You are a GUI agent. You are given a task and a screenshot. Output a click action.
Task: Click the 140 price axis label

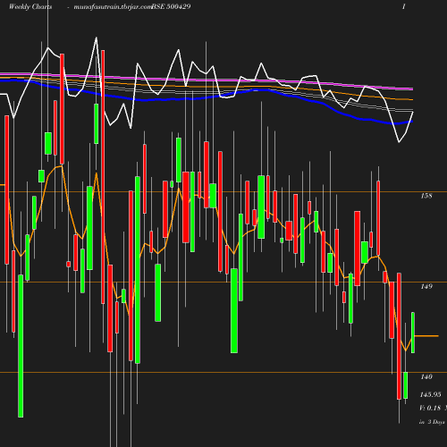coord(426,377)
